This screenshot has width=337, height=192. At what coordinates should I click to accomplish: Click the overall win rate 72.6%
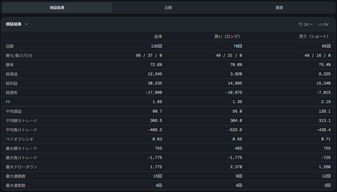point(156,65)
